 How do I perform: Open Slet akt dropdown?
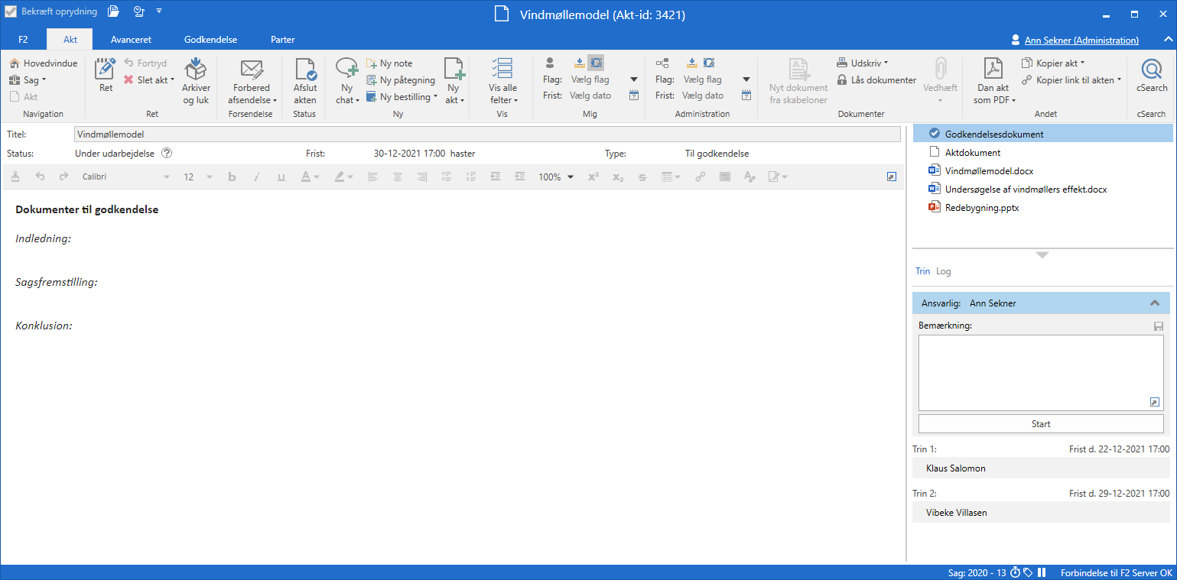pyautogui.click(x=149, y=80)
